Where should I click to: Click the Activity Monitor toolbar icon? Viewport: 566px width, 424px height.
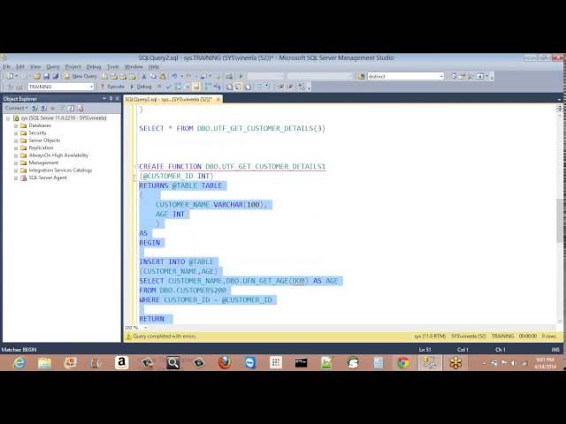pyautogui.click(x=229, y=77)
